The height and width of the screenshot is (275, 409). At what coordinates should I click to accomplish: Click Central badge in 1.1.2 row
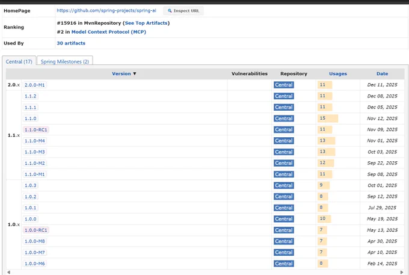point(284,96)
